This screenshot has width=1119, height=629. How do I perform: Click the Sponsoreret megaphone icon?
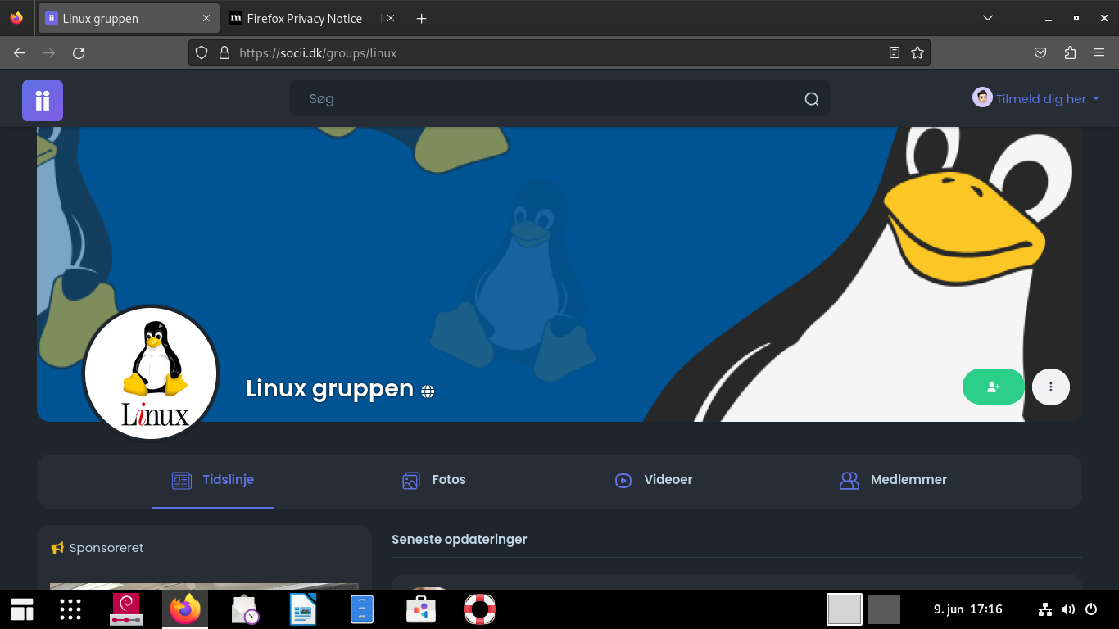coord(57,548)
